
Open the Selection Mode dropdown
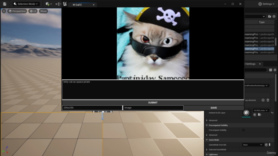click(26, 4)
